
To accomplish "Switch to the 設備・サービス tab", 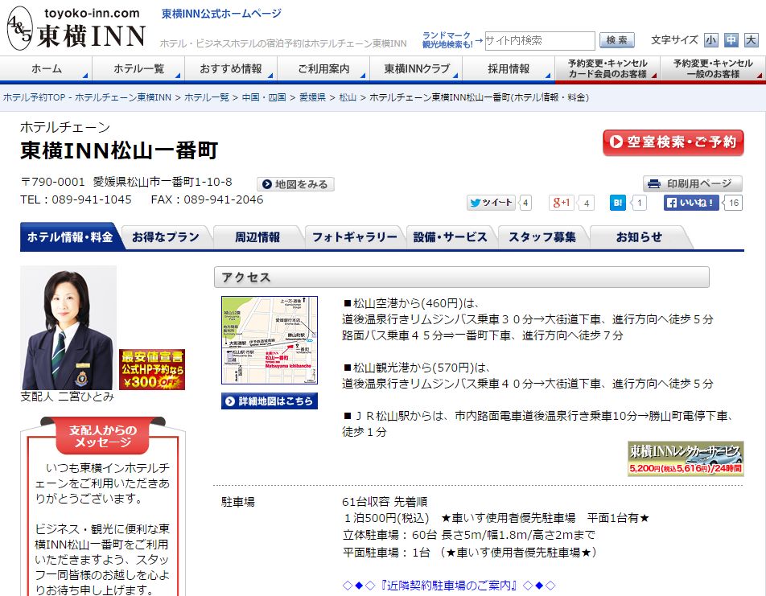I will (451, 237).
